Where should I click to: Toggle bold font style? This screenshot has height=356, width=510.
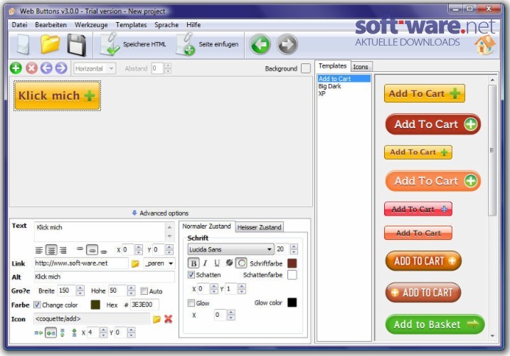193,263
